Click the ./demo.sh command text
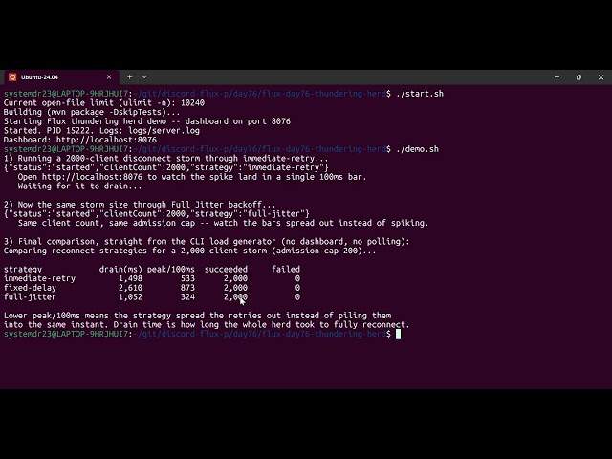 click(417, 149)
